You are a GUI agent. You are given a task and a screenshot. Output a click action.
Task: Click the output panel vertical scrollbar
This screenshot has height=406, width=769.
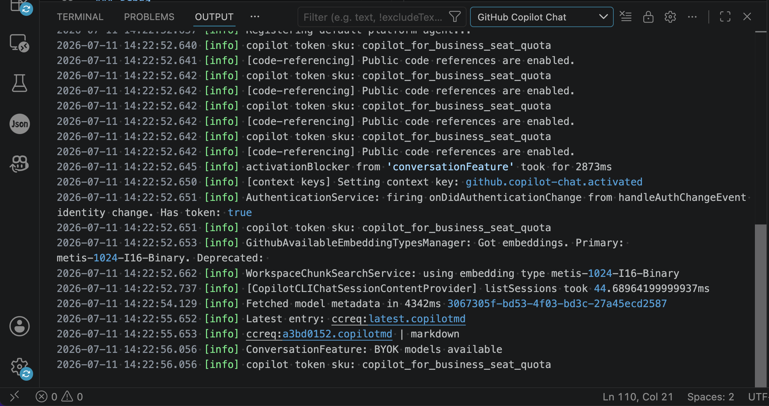(761, 305)
